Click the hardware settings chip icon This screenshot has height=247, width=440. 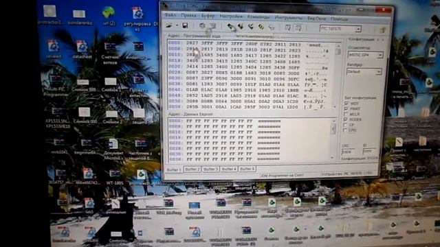coord(202,26)
